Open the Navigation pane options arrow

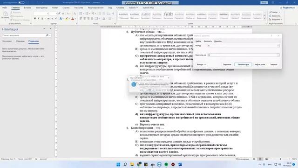(44, 29)
